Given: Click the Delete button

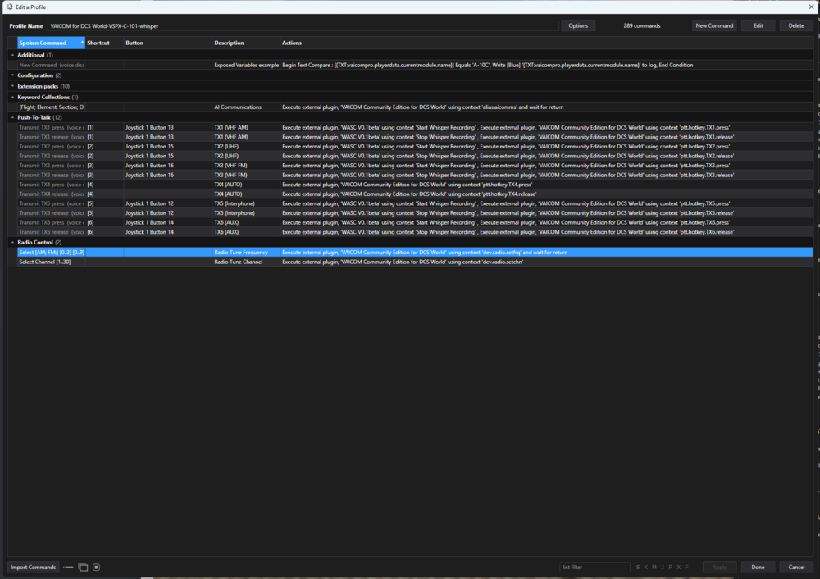Looking at the screenshot, I should point(796,25).
